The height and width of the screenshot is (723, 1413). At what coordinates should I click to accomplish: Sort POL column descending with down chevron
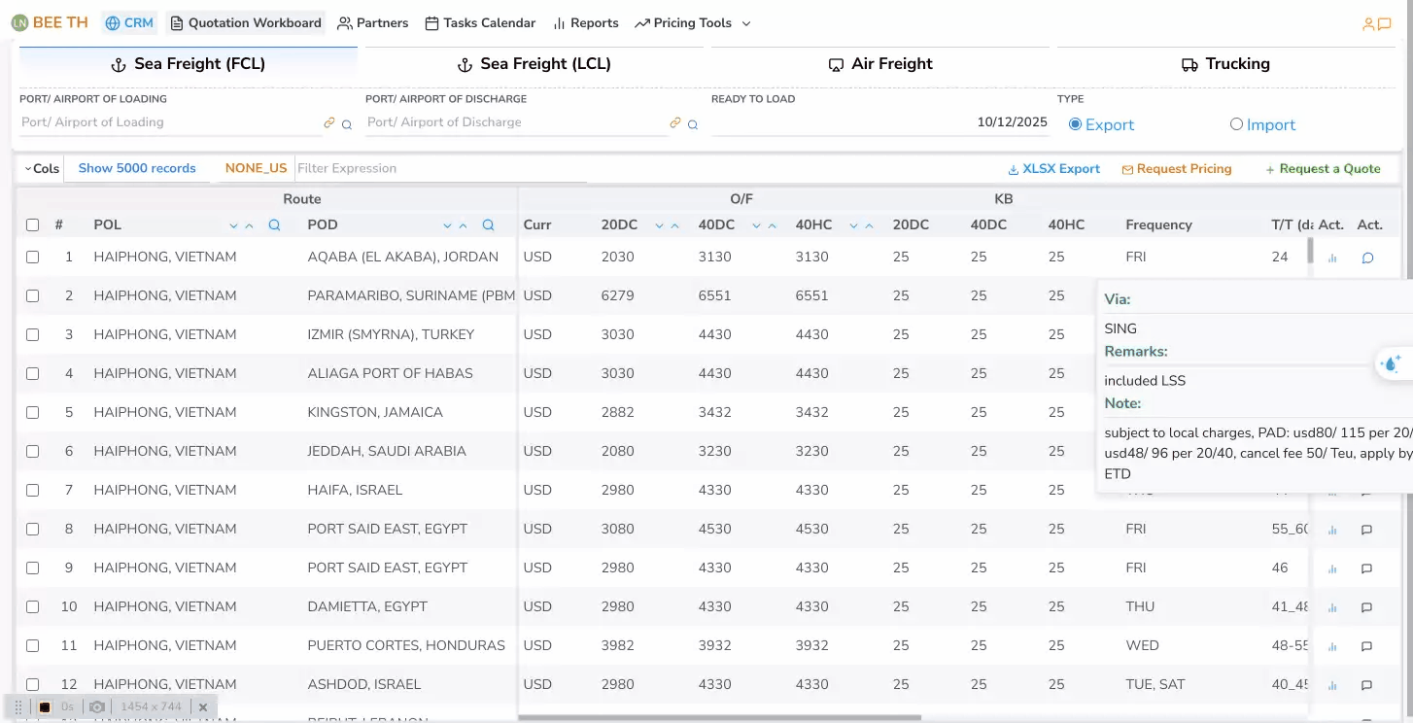click(233, 225)
